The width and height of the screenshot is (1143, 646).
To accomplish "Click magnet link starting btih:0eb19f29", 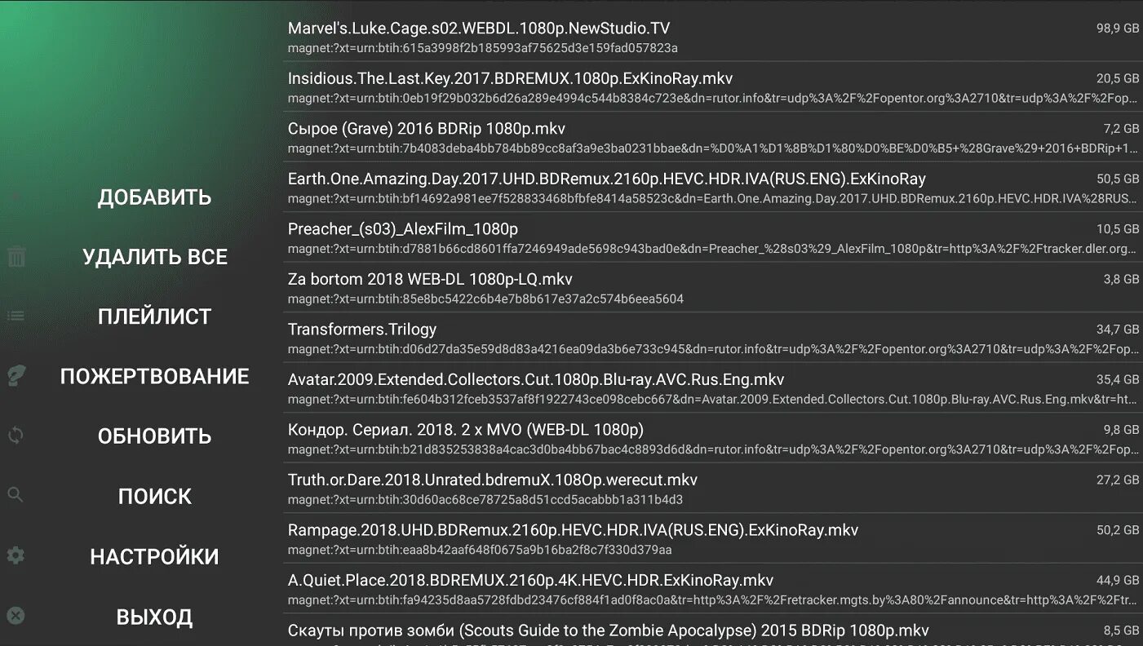I will (712, 99).
